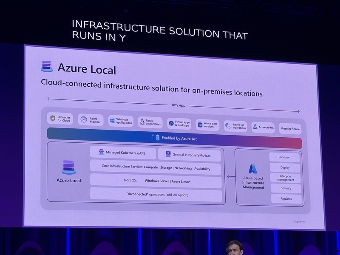Click 'Compute | Storage | Networking | Availability' text

(177, 168)
